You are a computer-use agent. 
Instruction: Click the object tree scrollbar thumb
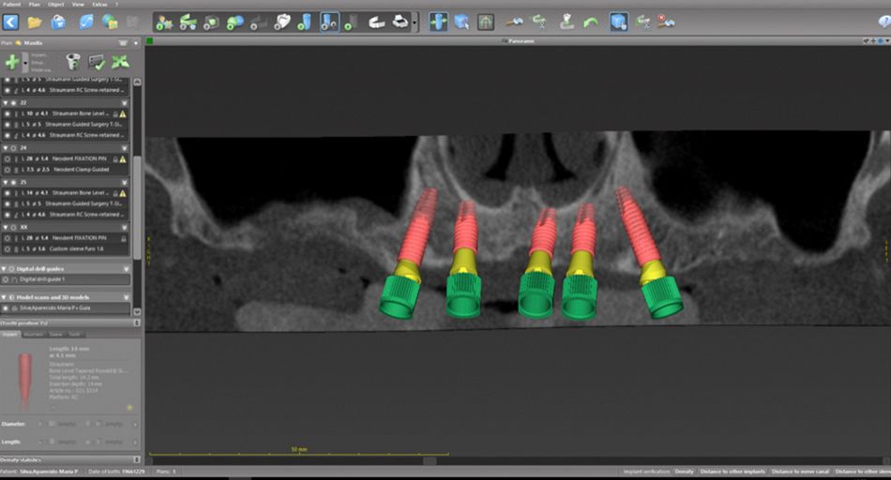pos(136,206)
